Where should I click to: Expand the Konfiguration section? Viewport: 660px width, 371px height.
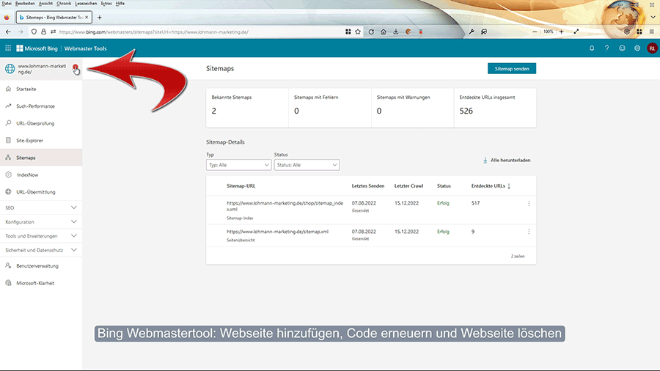pyautogui.click(x=41, y=221)
